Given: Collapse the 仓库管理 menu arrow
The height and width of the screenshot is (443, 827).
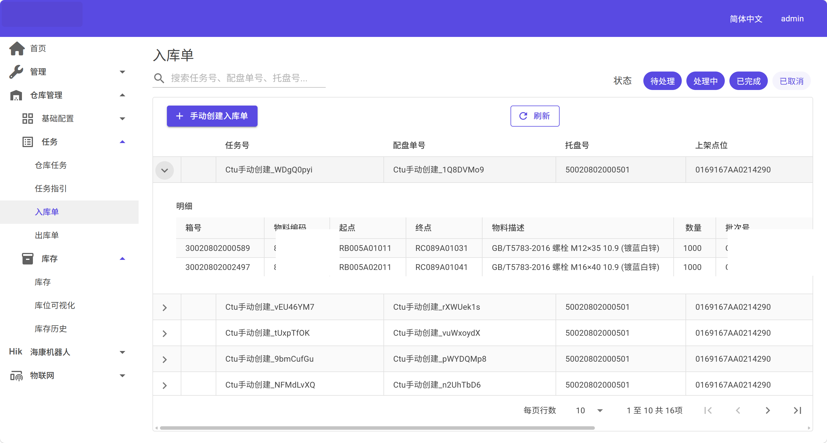Looking at the screenshot, I should pos(122,95).
